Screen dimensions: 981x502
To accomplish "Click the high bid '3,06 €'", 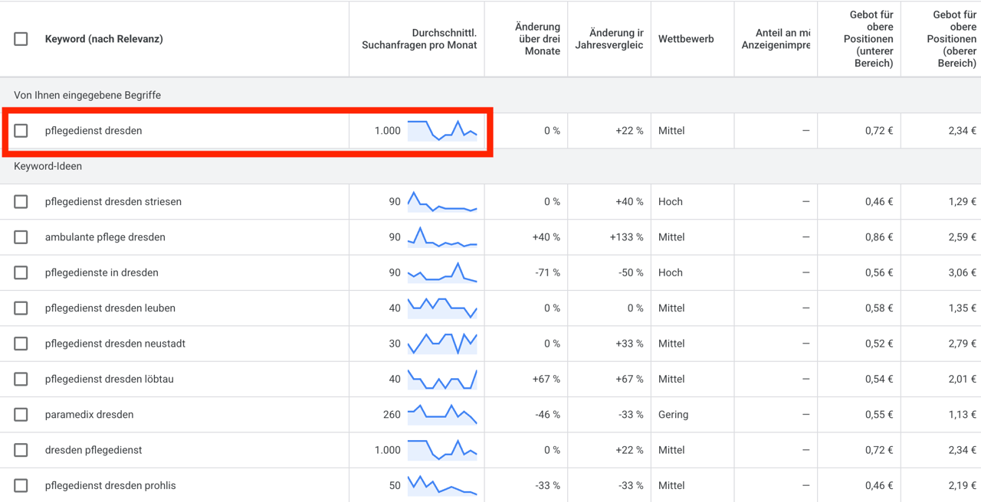I will pyautogui.click(x=963, y=272).
